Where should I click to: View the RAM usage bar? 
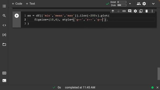(x=122, y=2)
